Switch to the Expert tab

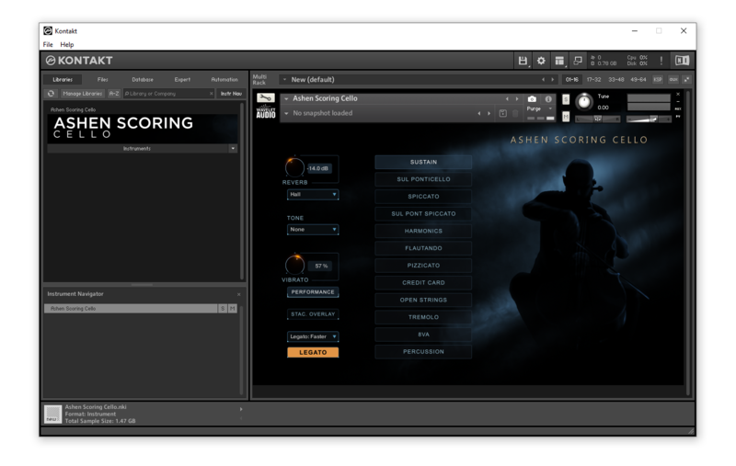coord(182,80)
